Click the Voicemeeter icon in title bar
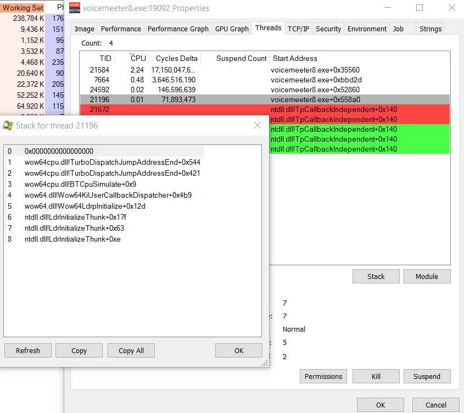 click(x=74, y=8)
